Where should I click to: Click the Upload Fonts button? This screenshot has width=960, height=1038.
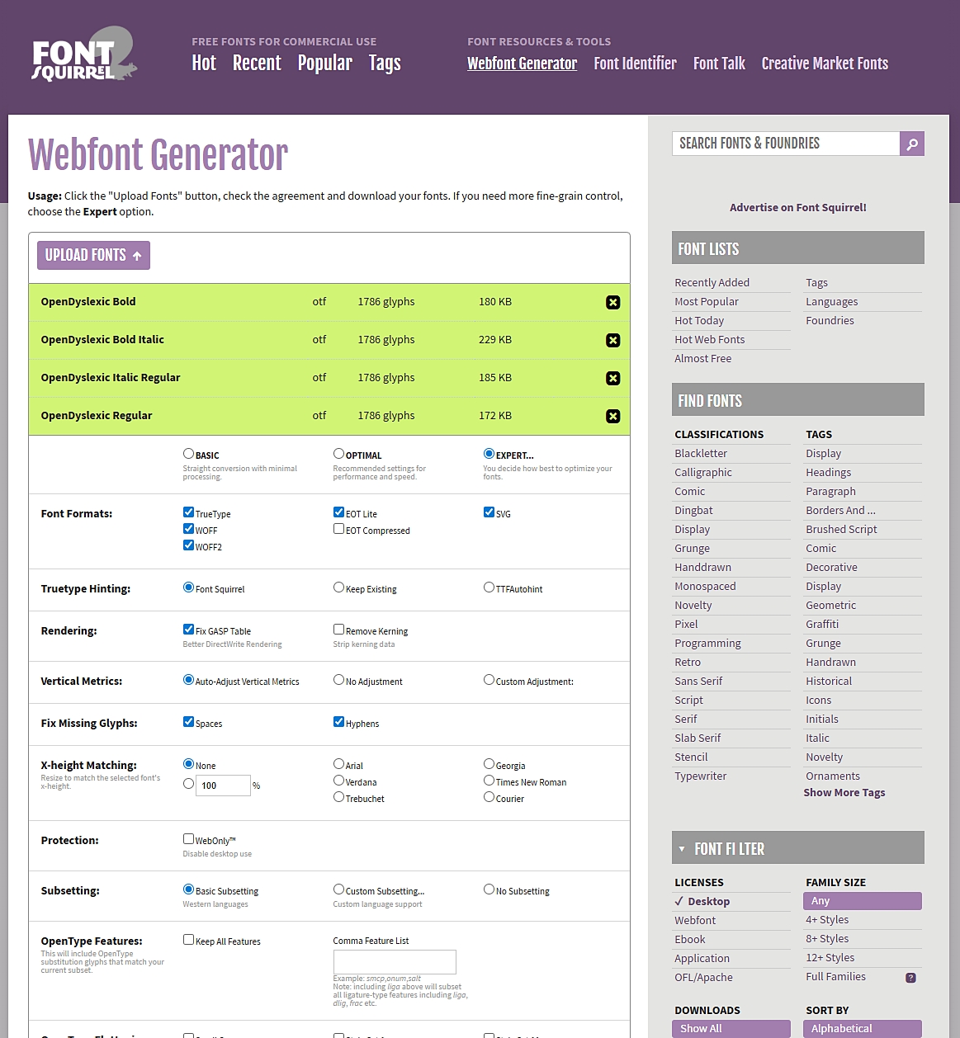tap(93, 255)
